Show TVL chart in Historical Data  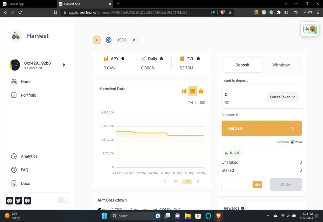coord(192,91)
